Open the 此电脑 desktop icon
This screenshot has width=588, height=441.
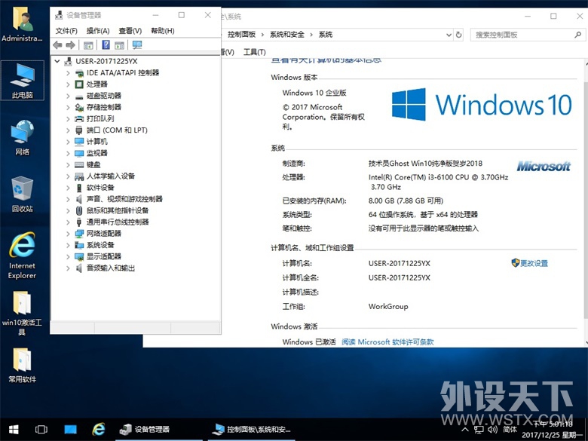tap(23, 81)
